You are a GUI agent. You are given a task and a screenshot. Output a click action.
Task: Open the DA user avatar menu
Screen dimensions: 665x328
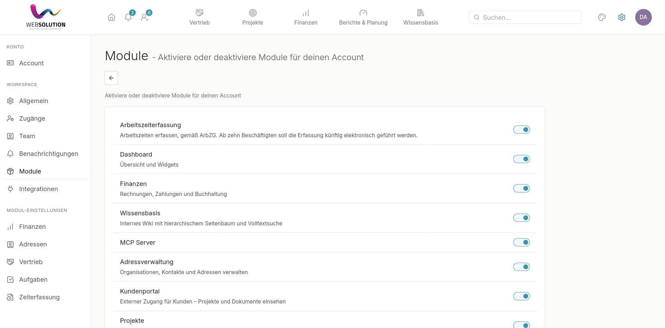tap(644, 17)
